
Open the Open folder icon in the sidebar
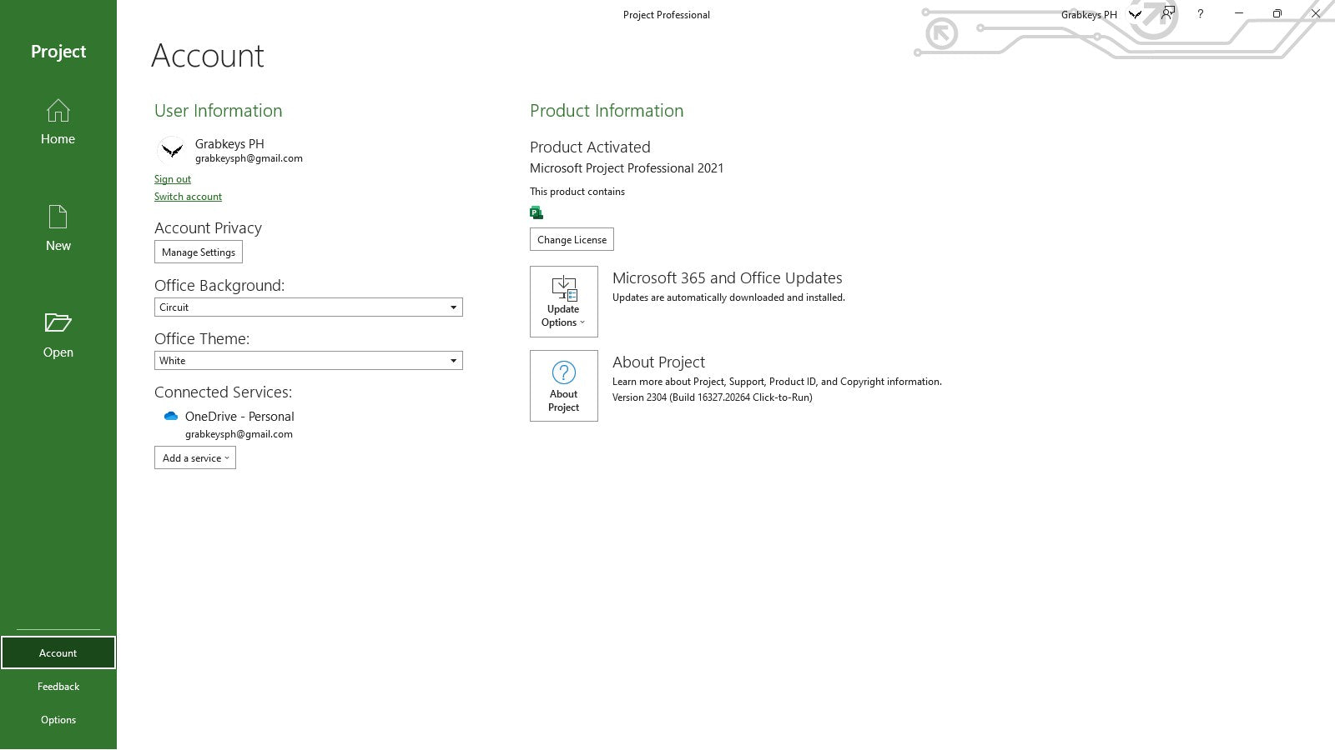tap(58, 322)
